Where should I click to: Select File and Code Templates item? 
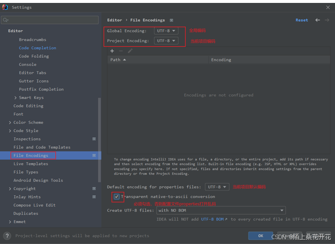(42, 147)
